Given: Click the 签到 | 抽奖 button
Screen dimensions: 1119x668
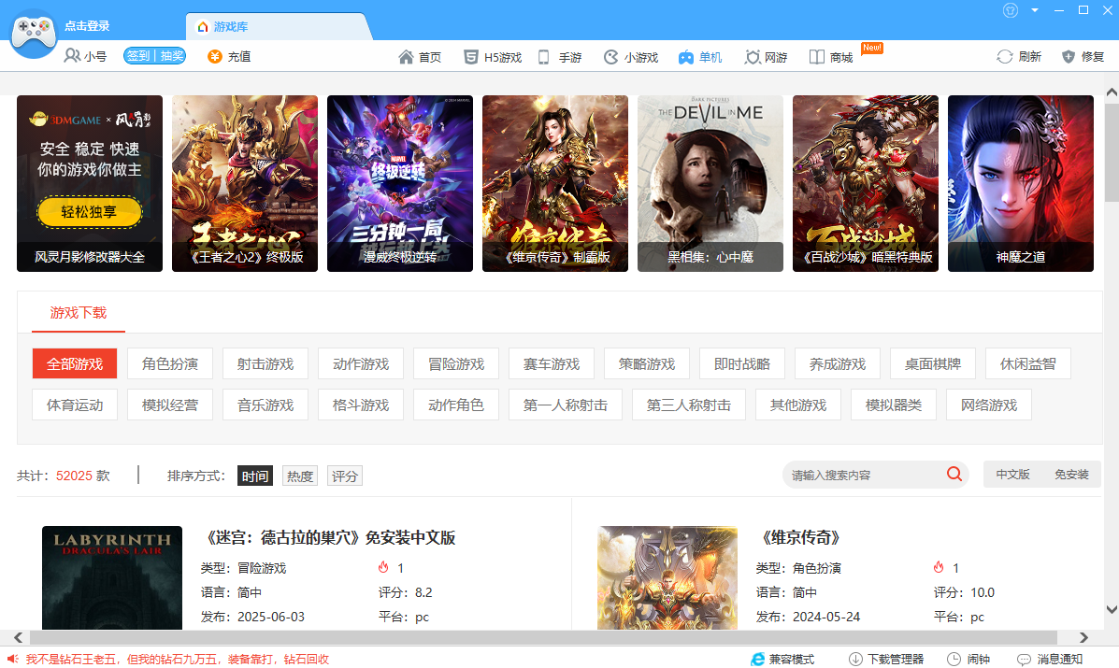Looking at the screenshot, I should click(155, 56).
